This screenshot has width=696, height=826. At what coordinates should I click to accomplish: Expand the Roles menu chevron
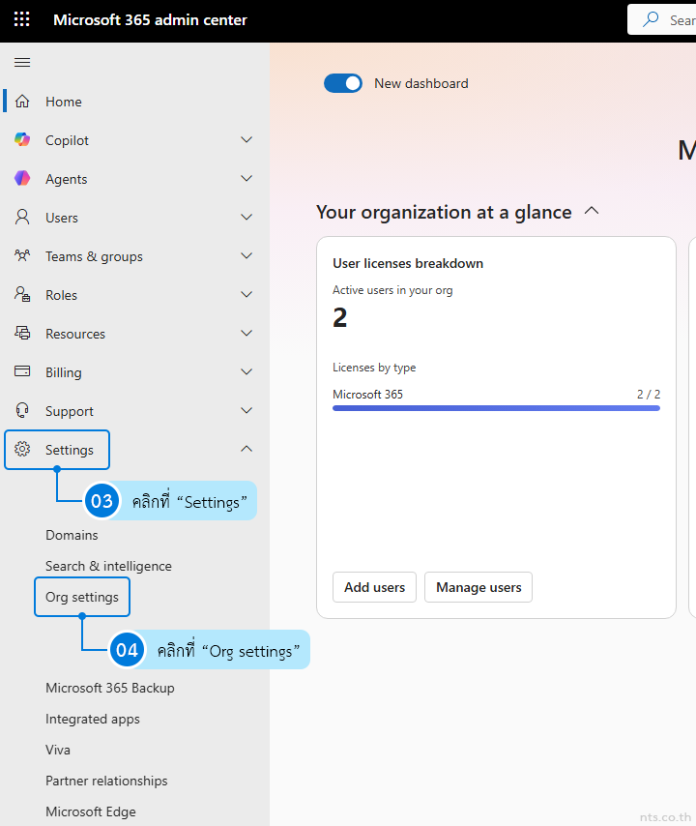(246, 294)
